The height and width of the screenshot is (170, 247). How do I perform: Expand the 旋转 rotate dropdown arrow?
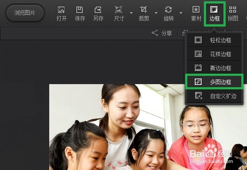coord(181,13)
